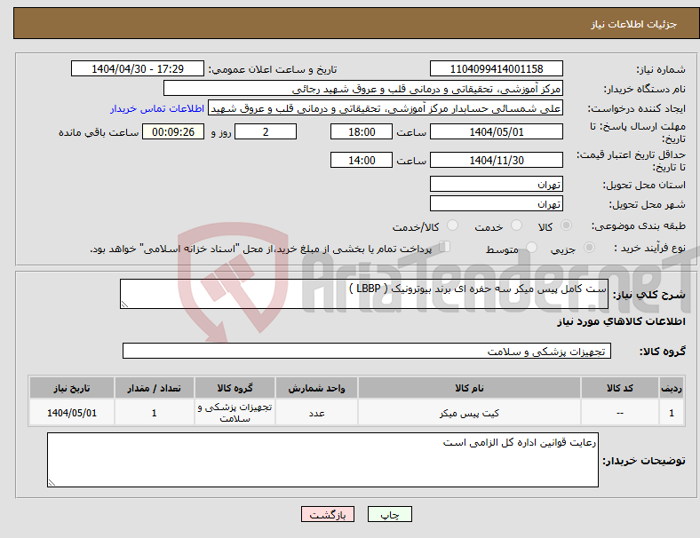Click the بازگشت back button

point(328,514)
